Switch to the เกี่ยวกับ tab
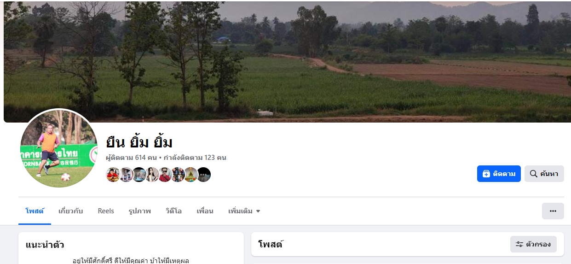The image size is (571, 264). click(x=70, y=211)
